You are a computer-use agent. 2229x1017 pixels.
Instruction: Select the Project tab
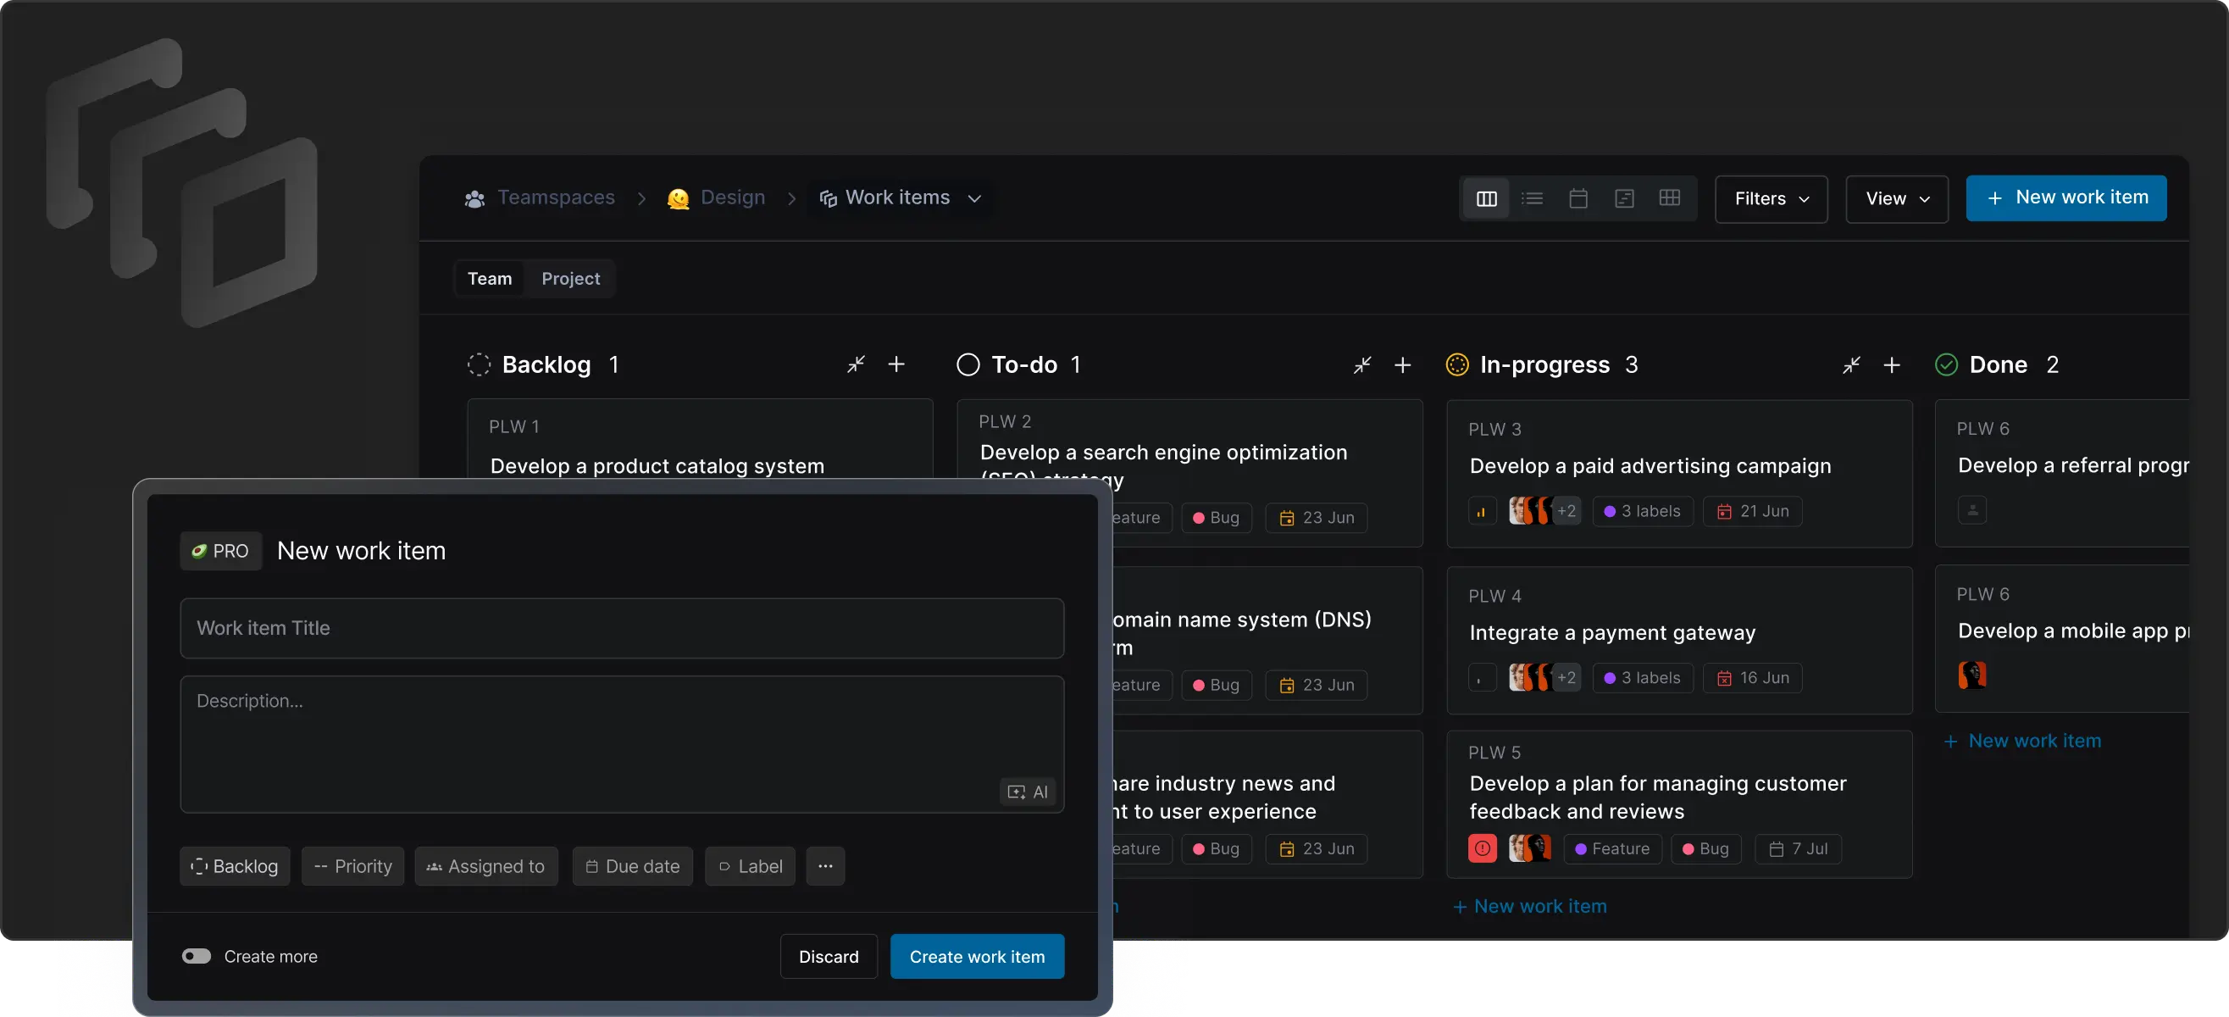tap(570, 279)
